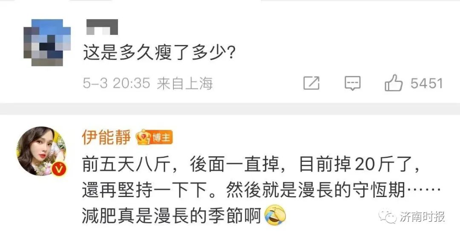Click the 来自上海 location label

click(x=184, y=84)
